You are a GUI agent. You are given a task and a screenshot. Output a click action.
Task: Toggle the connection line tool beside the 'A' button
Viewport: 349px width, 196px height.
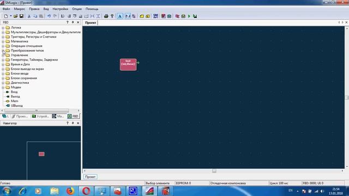tap(128, 16)
